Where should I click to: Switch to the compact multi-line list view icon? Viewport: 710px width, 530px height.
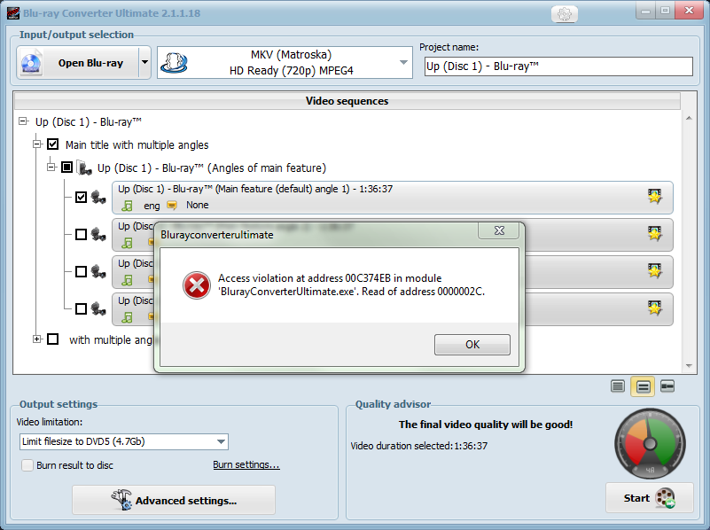tap(618, 386)
